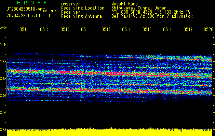Click the 0516 time marker

tap(126, 29)
